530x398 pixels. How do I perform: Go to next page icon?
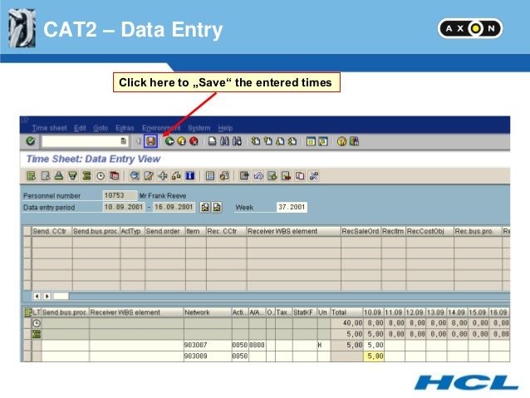coord(280,141)
